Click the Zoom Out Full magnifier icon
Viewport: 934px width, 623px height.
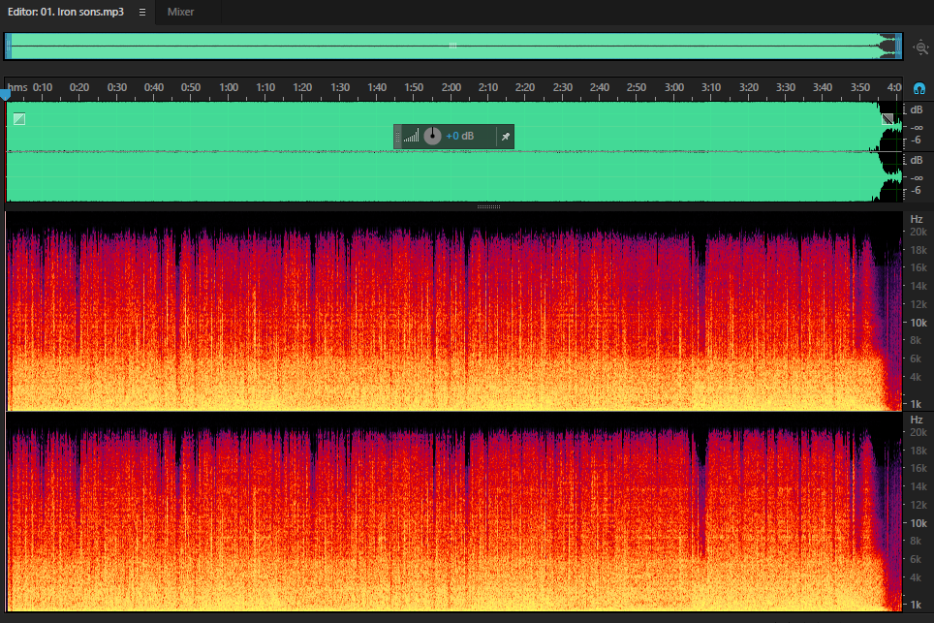coord(920,47)
